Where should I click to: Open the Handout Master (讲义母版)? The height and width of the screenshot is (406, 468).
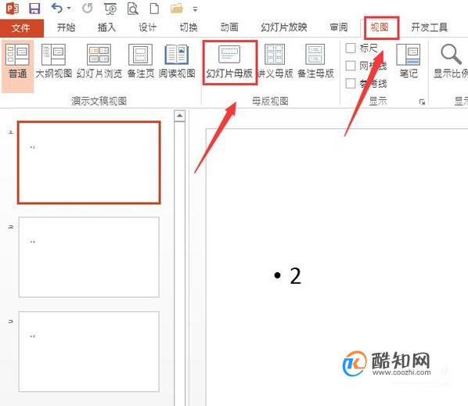(275, 61)
